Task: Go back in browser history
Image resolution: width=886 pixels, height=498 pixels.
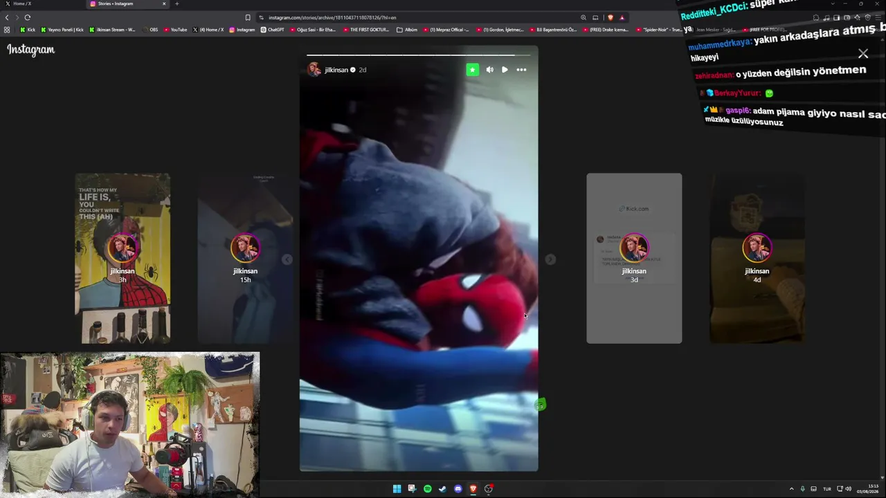Action: tap(7, 17)
